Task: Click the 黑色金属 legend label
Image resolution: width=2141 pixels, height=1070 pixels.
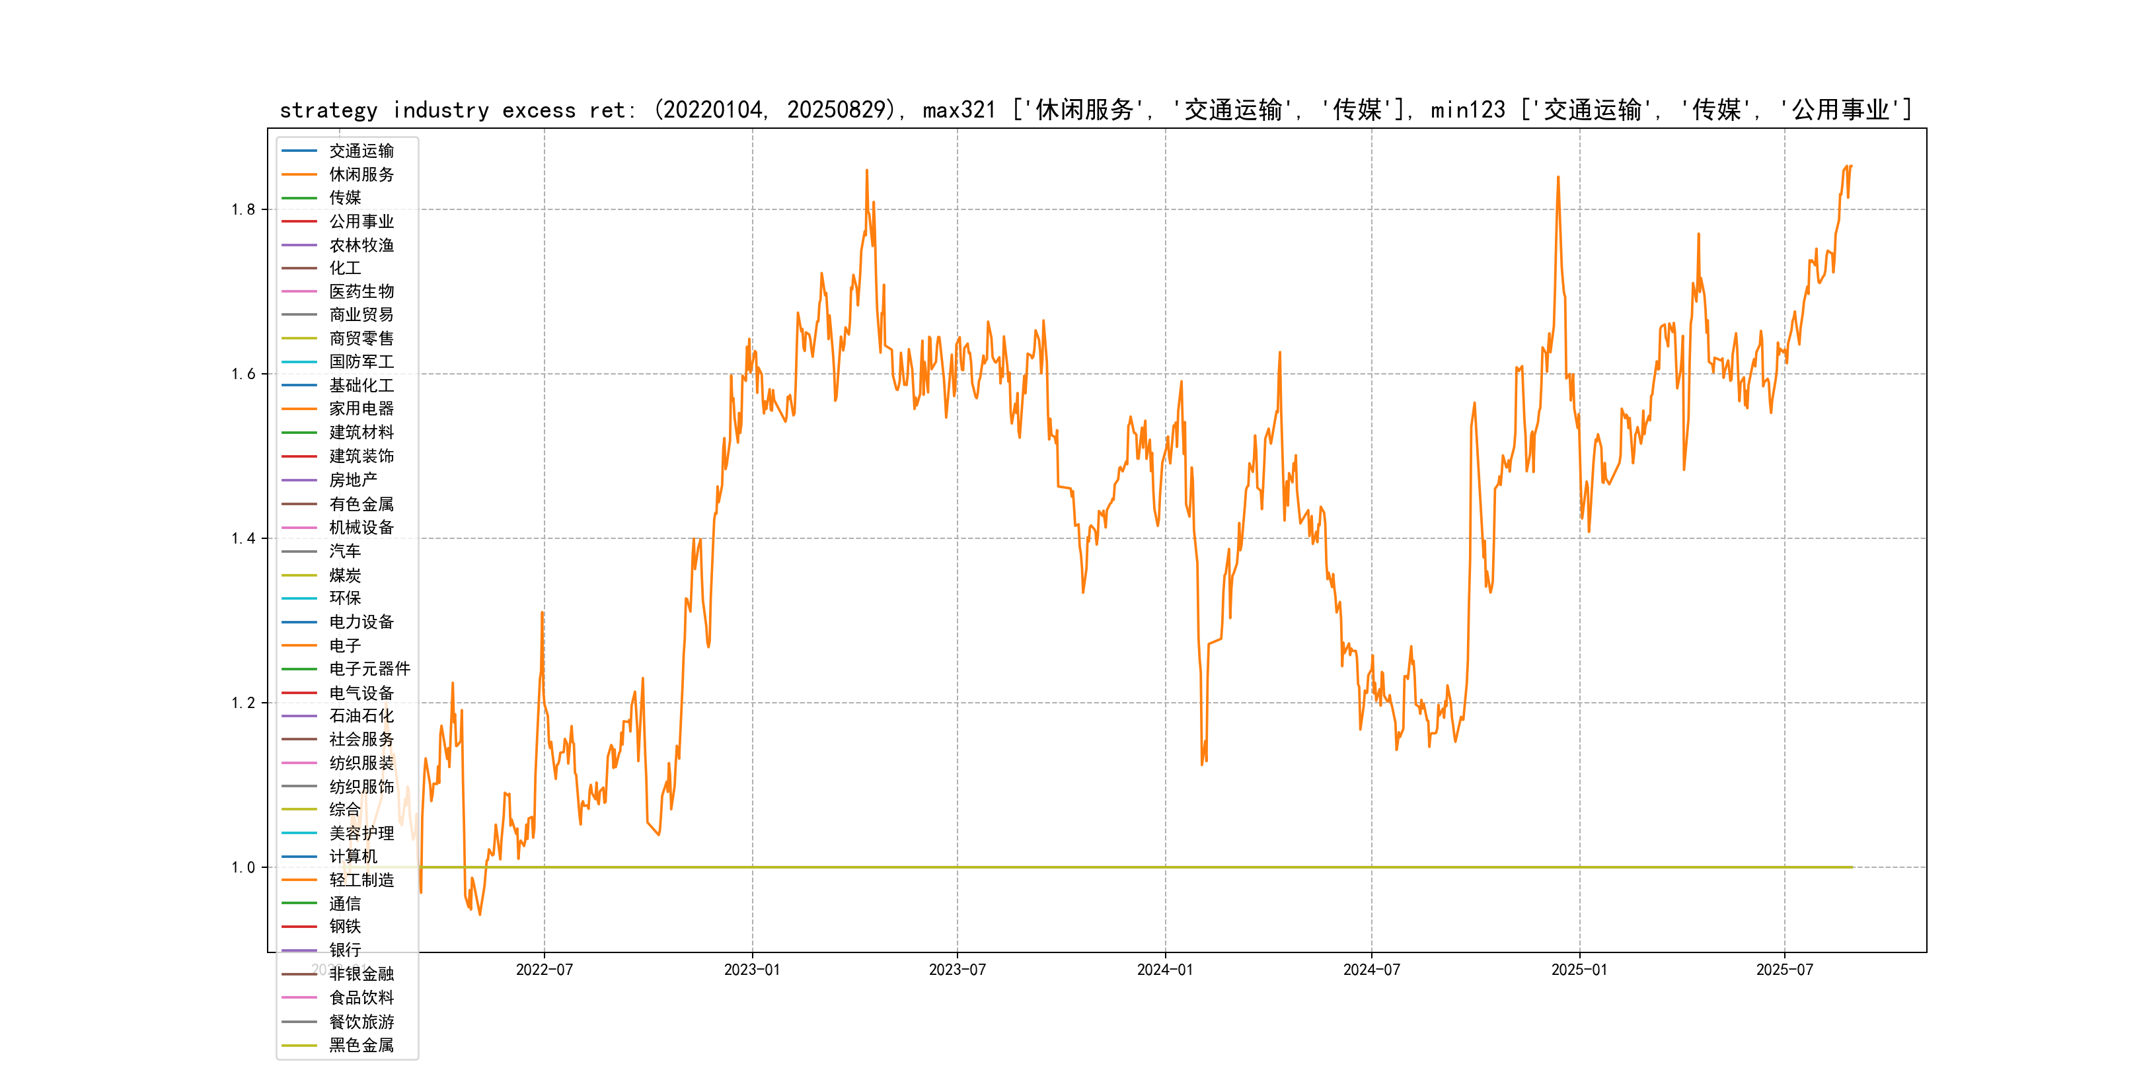Action: click(x=361, y=1045)
